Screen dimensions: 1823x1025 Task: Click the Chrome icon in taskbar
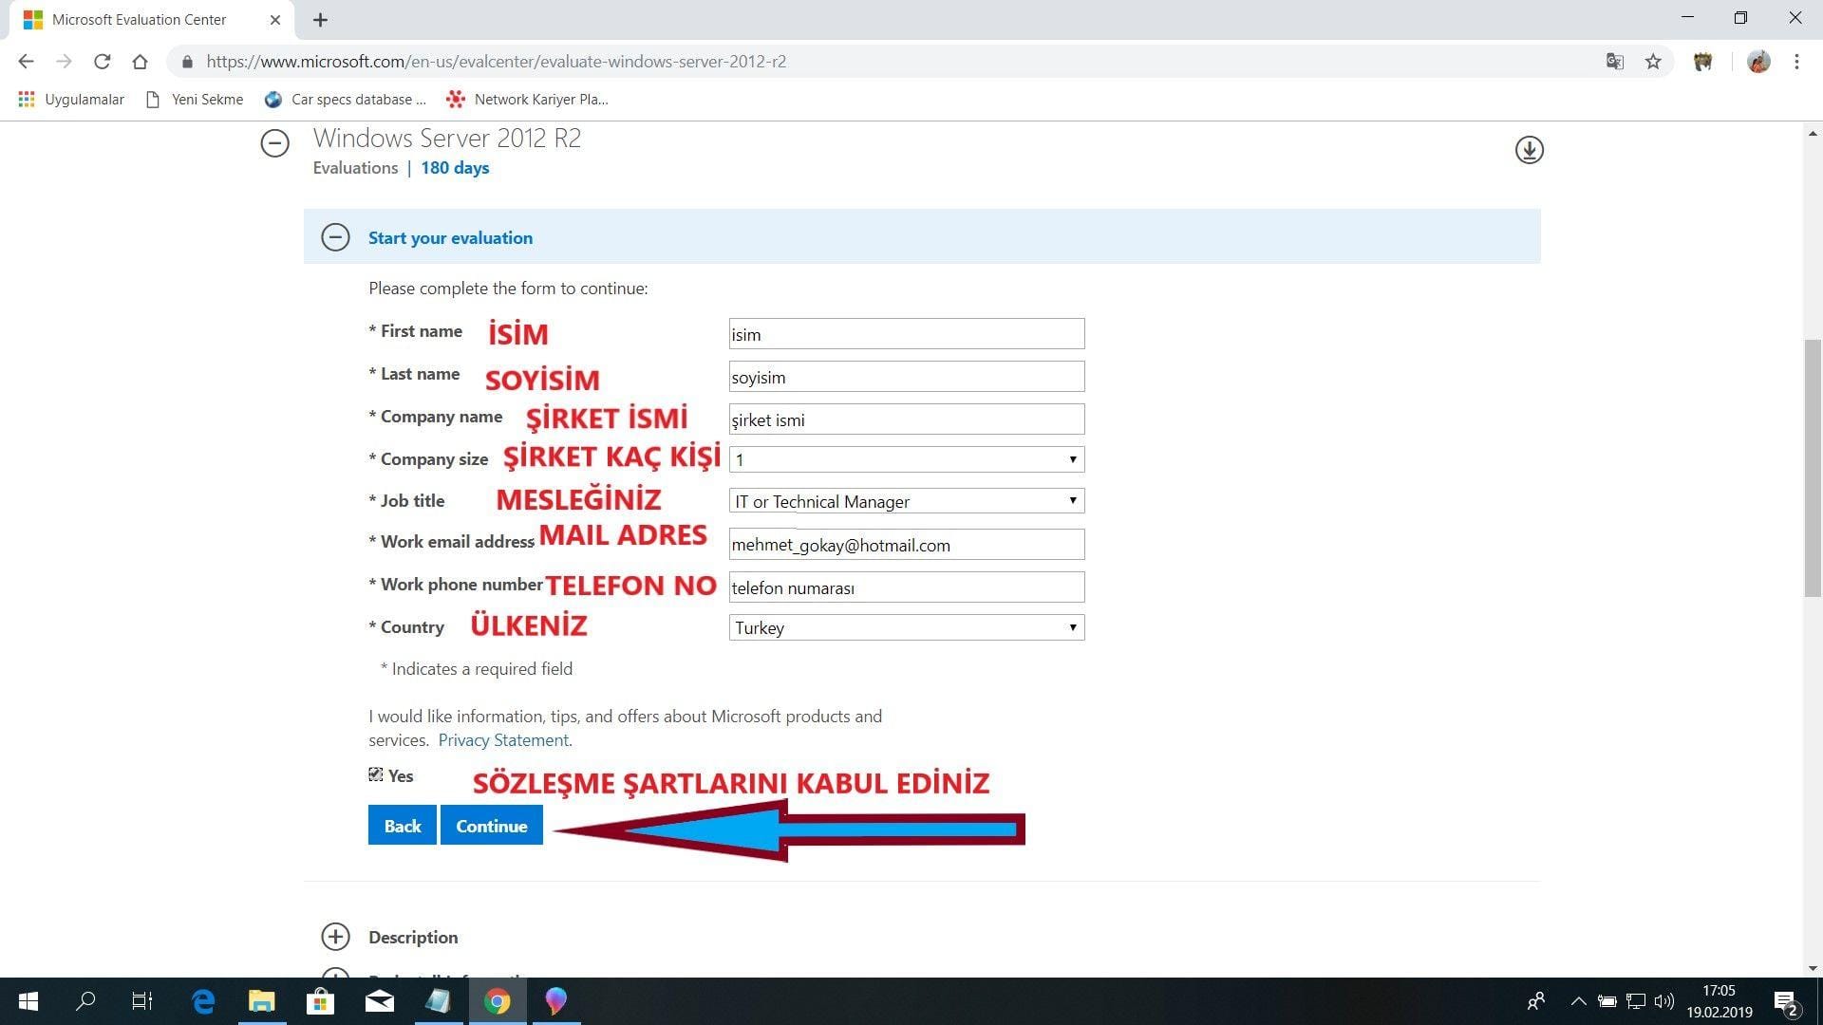click(x=498, y=1001)
